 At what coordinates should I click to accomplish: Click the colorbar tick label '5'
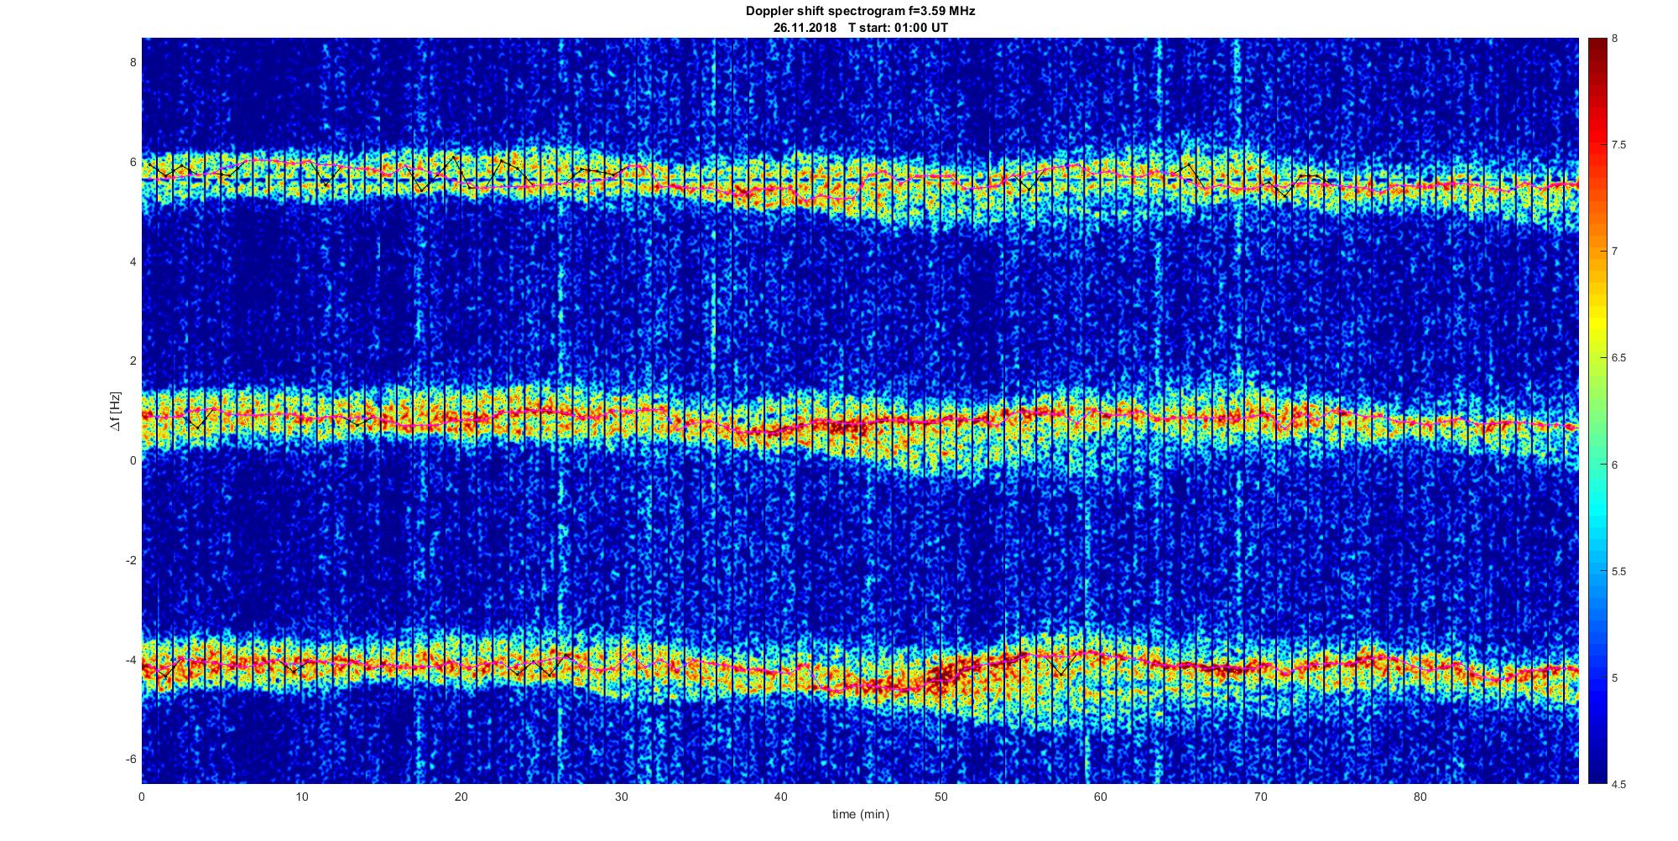coord(1614,677)
